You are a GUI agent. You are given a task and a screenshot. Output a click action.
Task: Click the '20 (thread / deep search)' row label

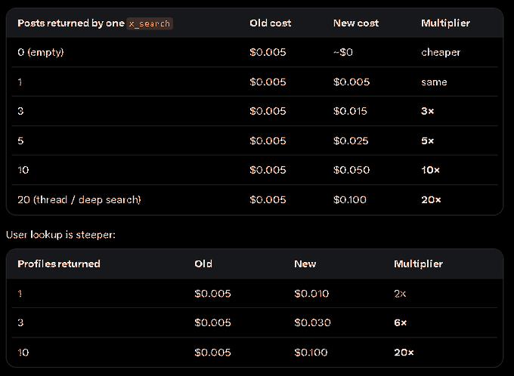[x=79, y=200]
